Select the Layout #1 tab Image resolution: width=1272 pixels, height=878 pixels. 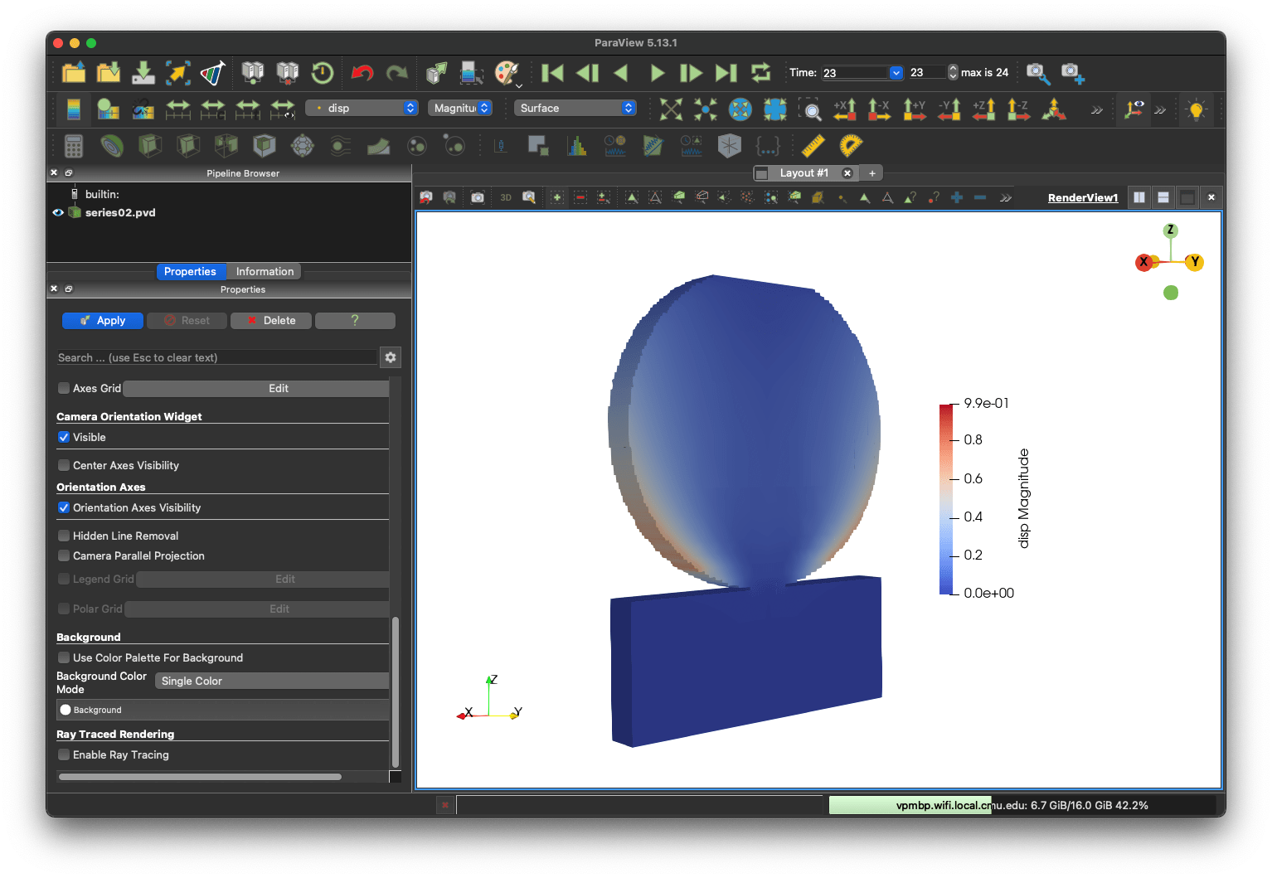[803, 172]
